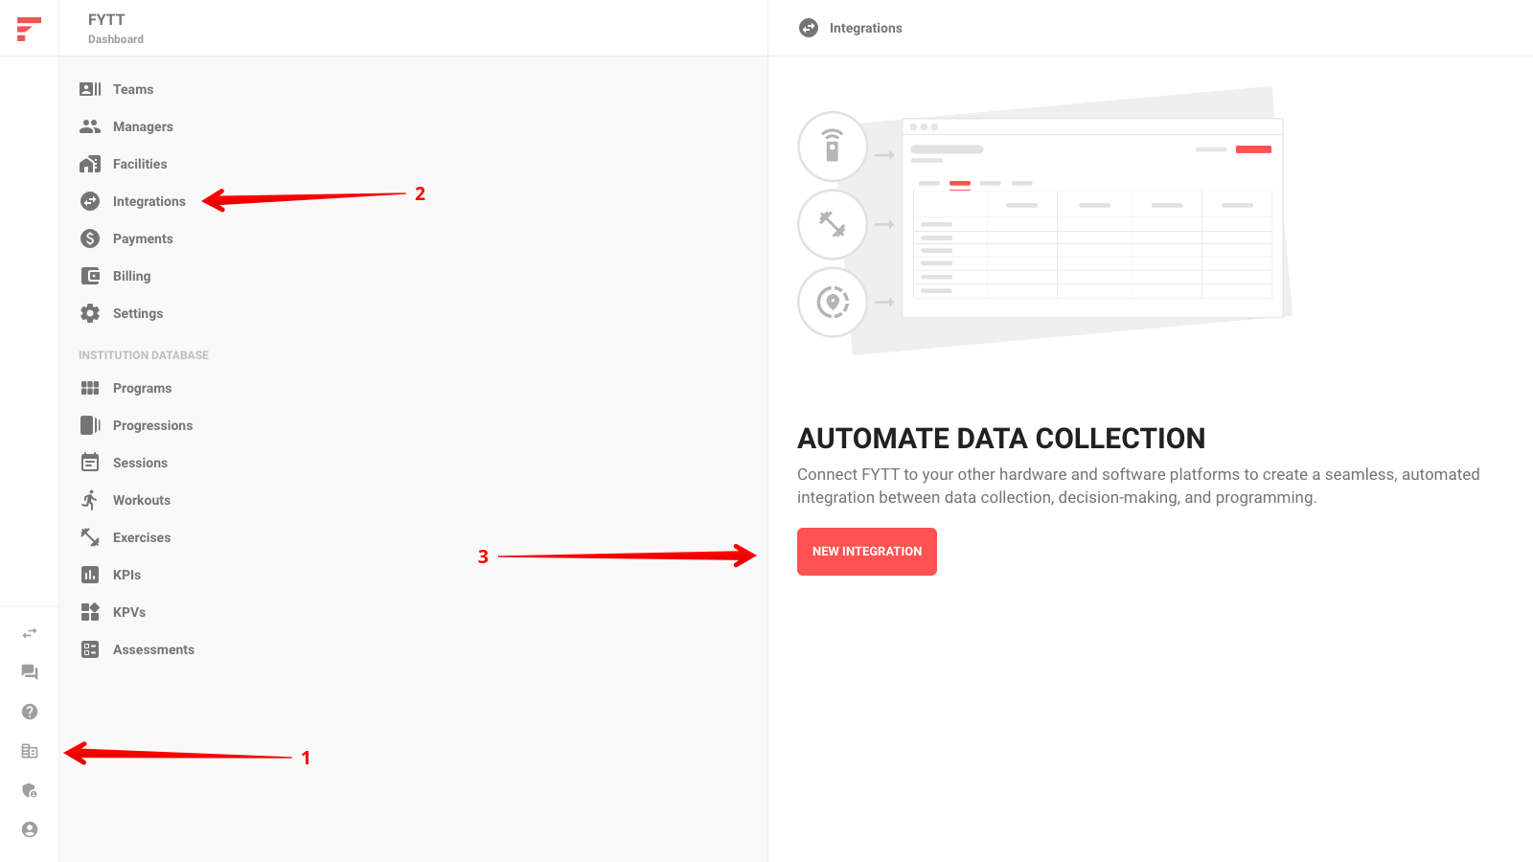
Task: Click the institution building icon in left rail
Action: pos(30,751)
